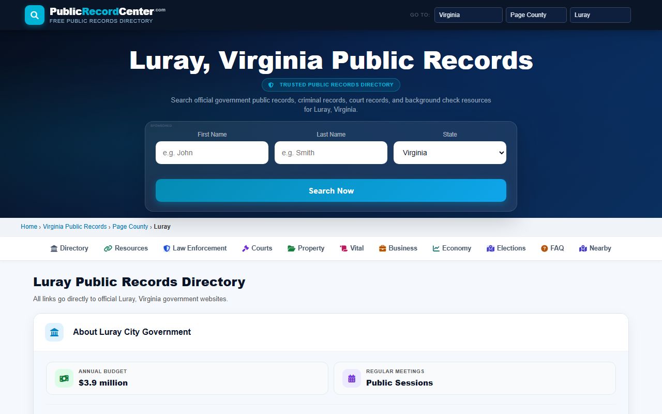Click the Nearby map icon
This screenshot has height=414, width=662.
pyautogui.click(x=583, y=248)
